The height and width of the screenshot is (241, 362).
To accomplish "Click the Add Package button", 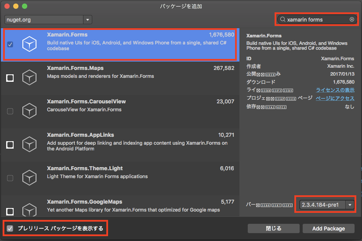I will point(329,229).
